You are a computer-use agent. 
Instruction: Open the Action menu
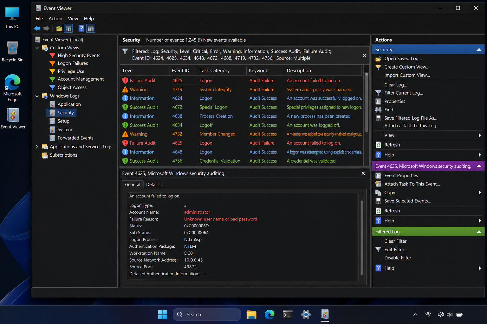click(x=55, y=19)
